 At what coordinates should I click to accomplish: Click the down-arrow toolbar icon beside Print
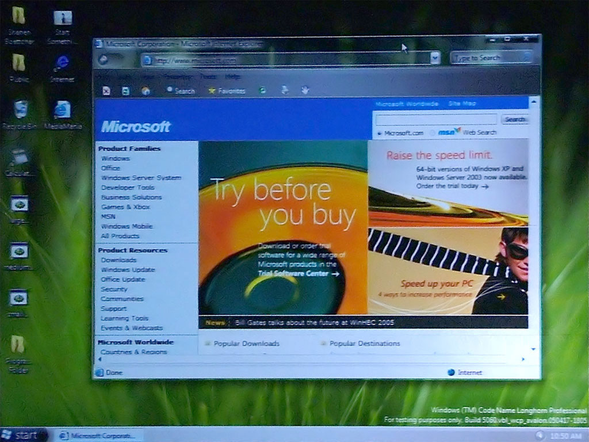pos(305,90)
